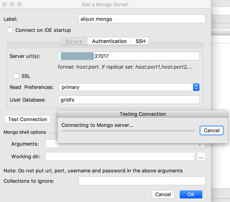
Task: Click the Label text field
Action: [142, 19]
